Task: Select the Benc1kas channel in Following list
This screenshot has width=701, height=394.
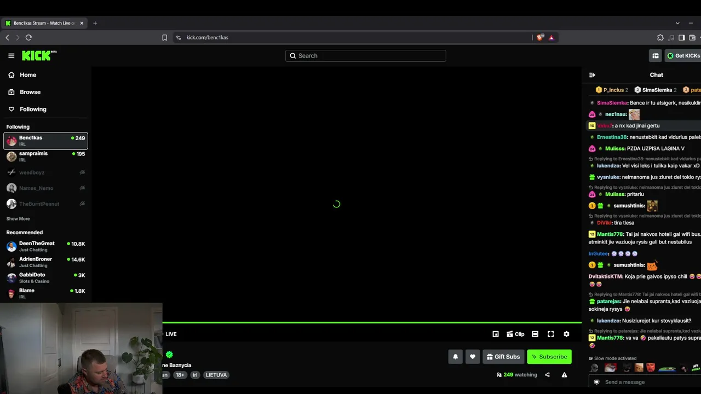Action: 45,141
